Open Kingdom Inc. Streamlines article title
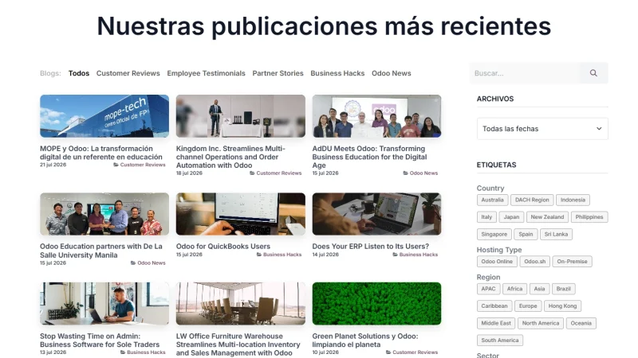The width and height of the screenshot is (638, 358). click(x=230, y=157)
